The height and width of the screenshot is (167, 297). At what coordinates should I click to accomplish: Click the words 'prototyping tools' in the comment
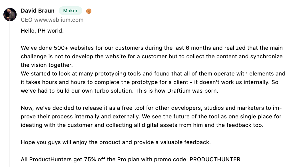(x=118, y=73)
